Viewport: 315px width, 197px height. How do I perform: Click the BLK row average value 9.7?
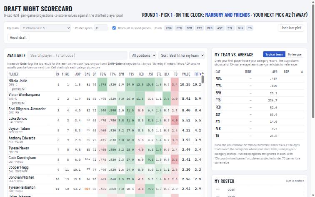[x=275, y=129]
